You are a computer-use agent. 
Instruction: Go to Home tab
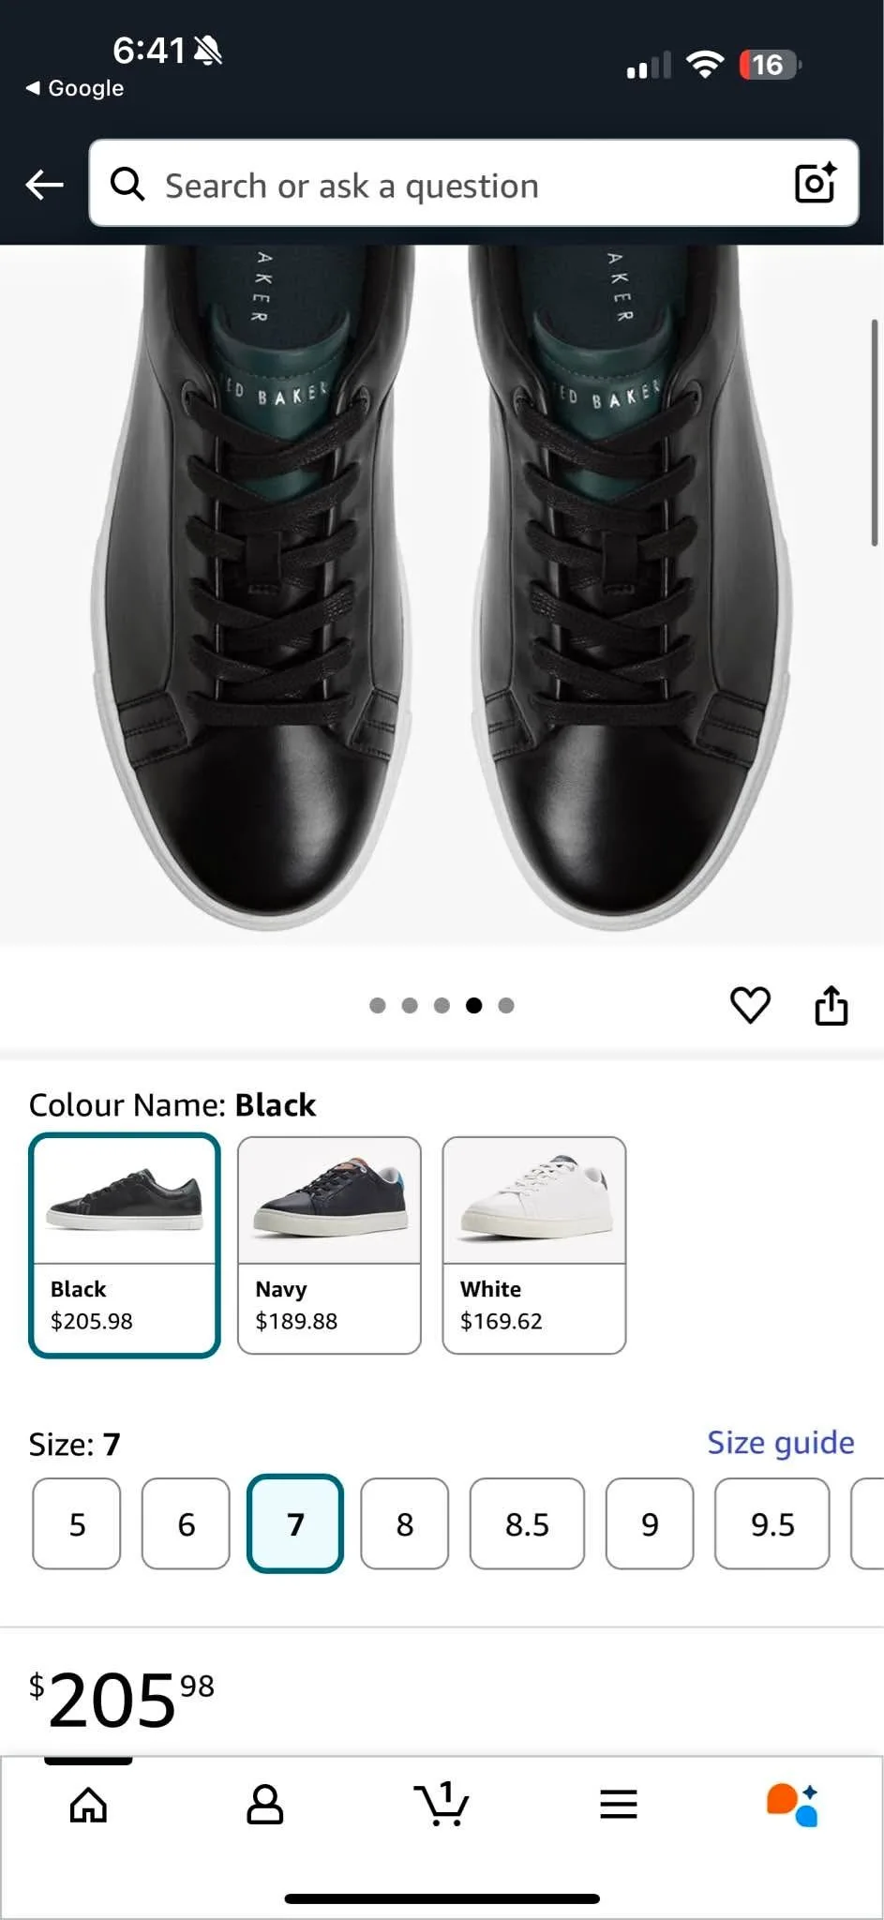tap(89, 1804)
